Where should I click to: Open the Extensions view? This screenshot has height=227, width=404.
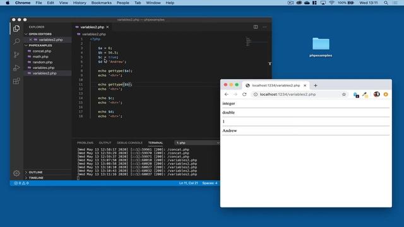click(x=16, y=81)
